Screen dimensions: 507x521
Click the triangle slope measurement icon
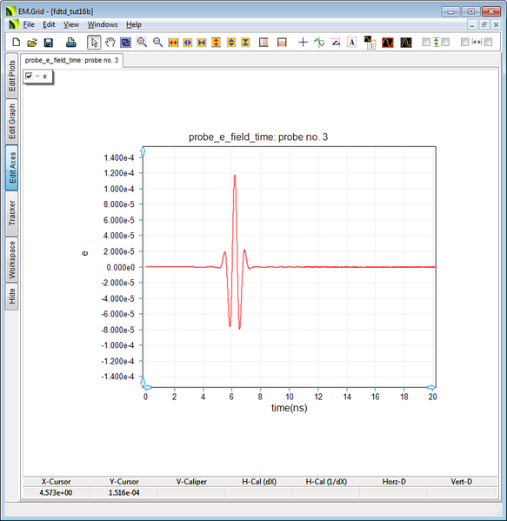336,43
